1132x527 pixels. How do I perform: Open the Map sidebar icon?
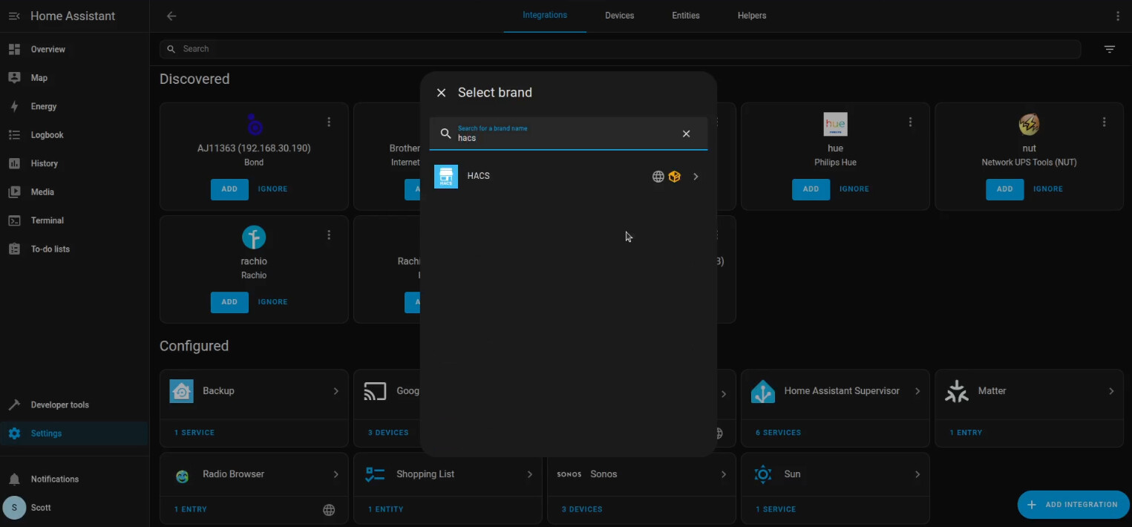(14, 78)
